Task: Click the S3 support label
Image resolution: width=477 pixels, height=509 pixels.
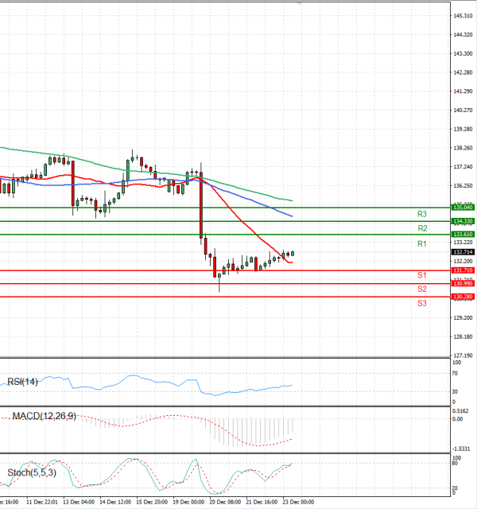Action: click(x=422, y=303)
